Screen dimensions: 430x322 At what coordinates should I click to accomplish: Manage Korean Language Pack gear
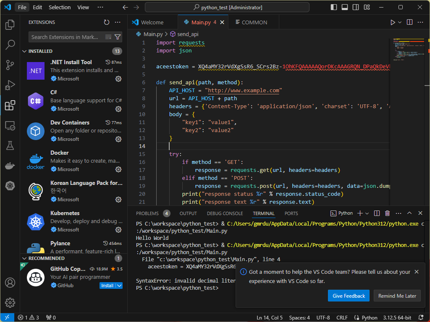pos(118,200)
